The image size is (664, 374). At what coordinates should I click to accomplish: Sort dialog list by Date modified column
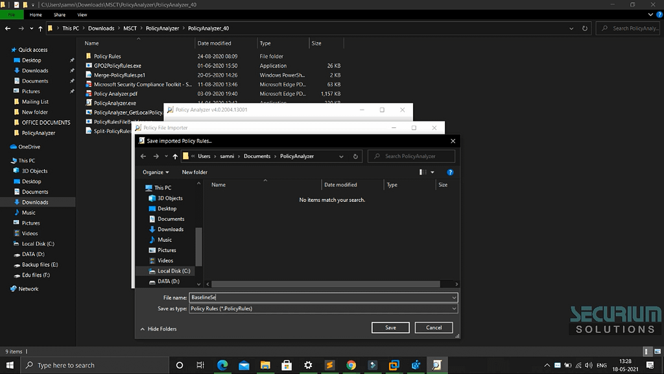click(340, 185)
